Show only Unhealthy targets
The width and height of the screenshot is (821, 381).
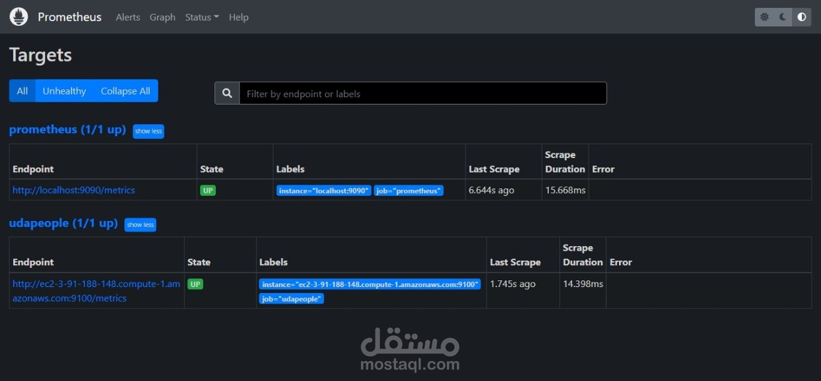pos(64,91)
